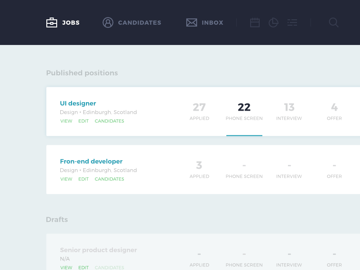
Task: Click Edit under Fron-end developer
Action: click(x=83, y=179)
